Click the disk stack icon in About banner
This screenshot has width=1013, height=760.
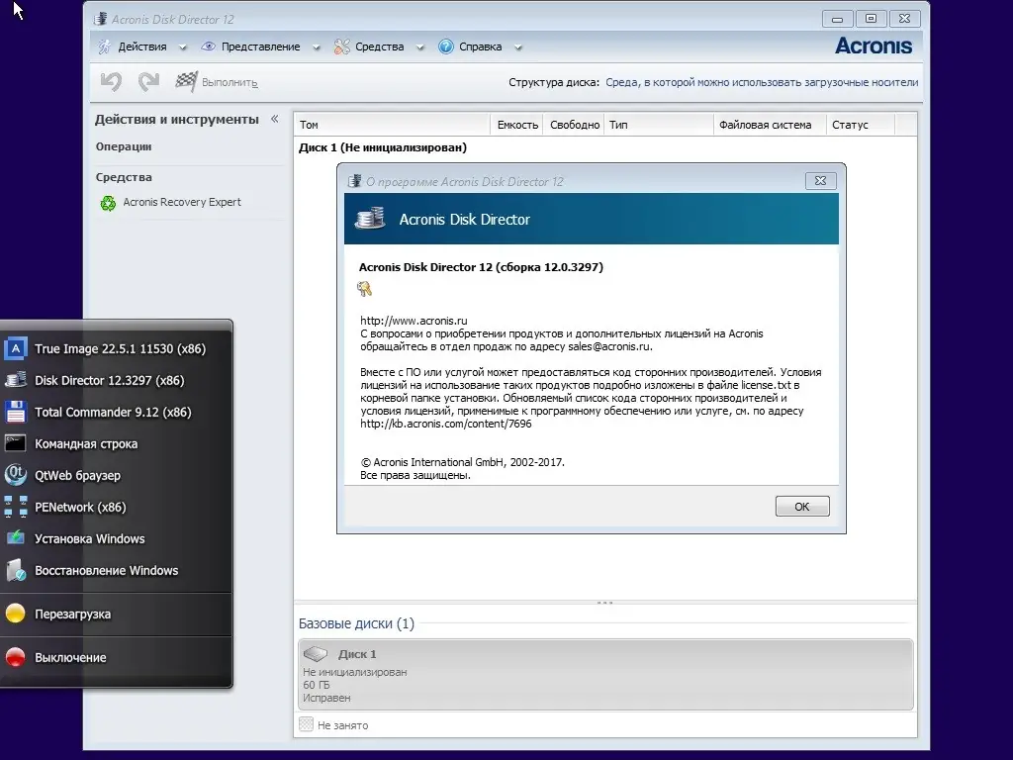370,219
